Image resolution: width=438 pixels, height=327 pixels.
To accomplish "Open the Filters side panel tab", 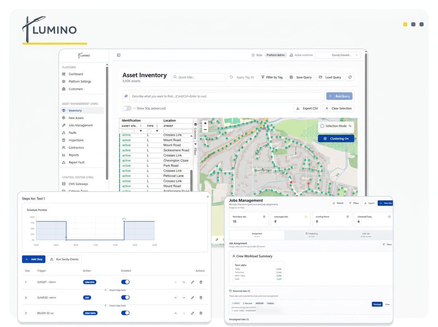I will pyautogui.click(x=195, y=149).
